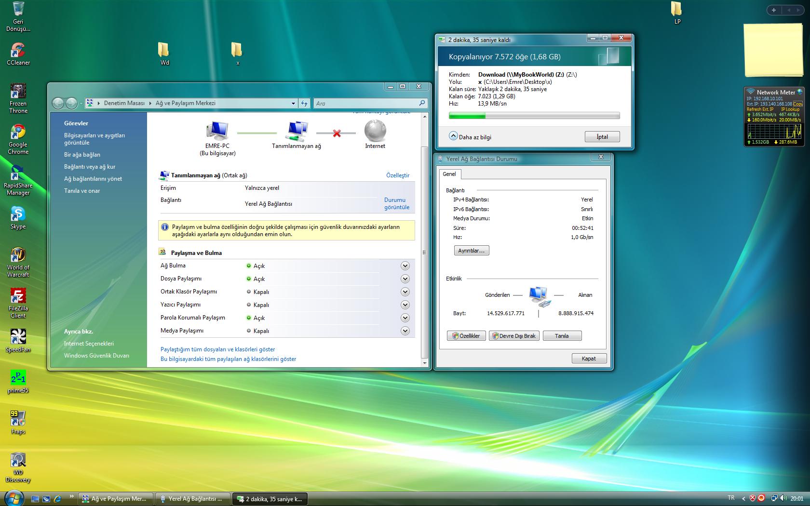Open the Windows Start orb
The height and width of the screenshot is (506, 810).
coord(13,498)
